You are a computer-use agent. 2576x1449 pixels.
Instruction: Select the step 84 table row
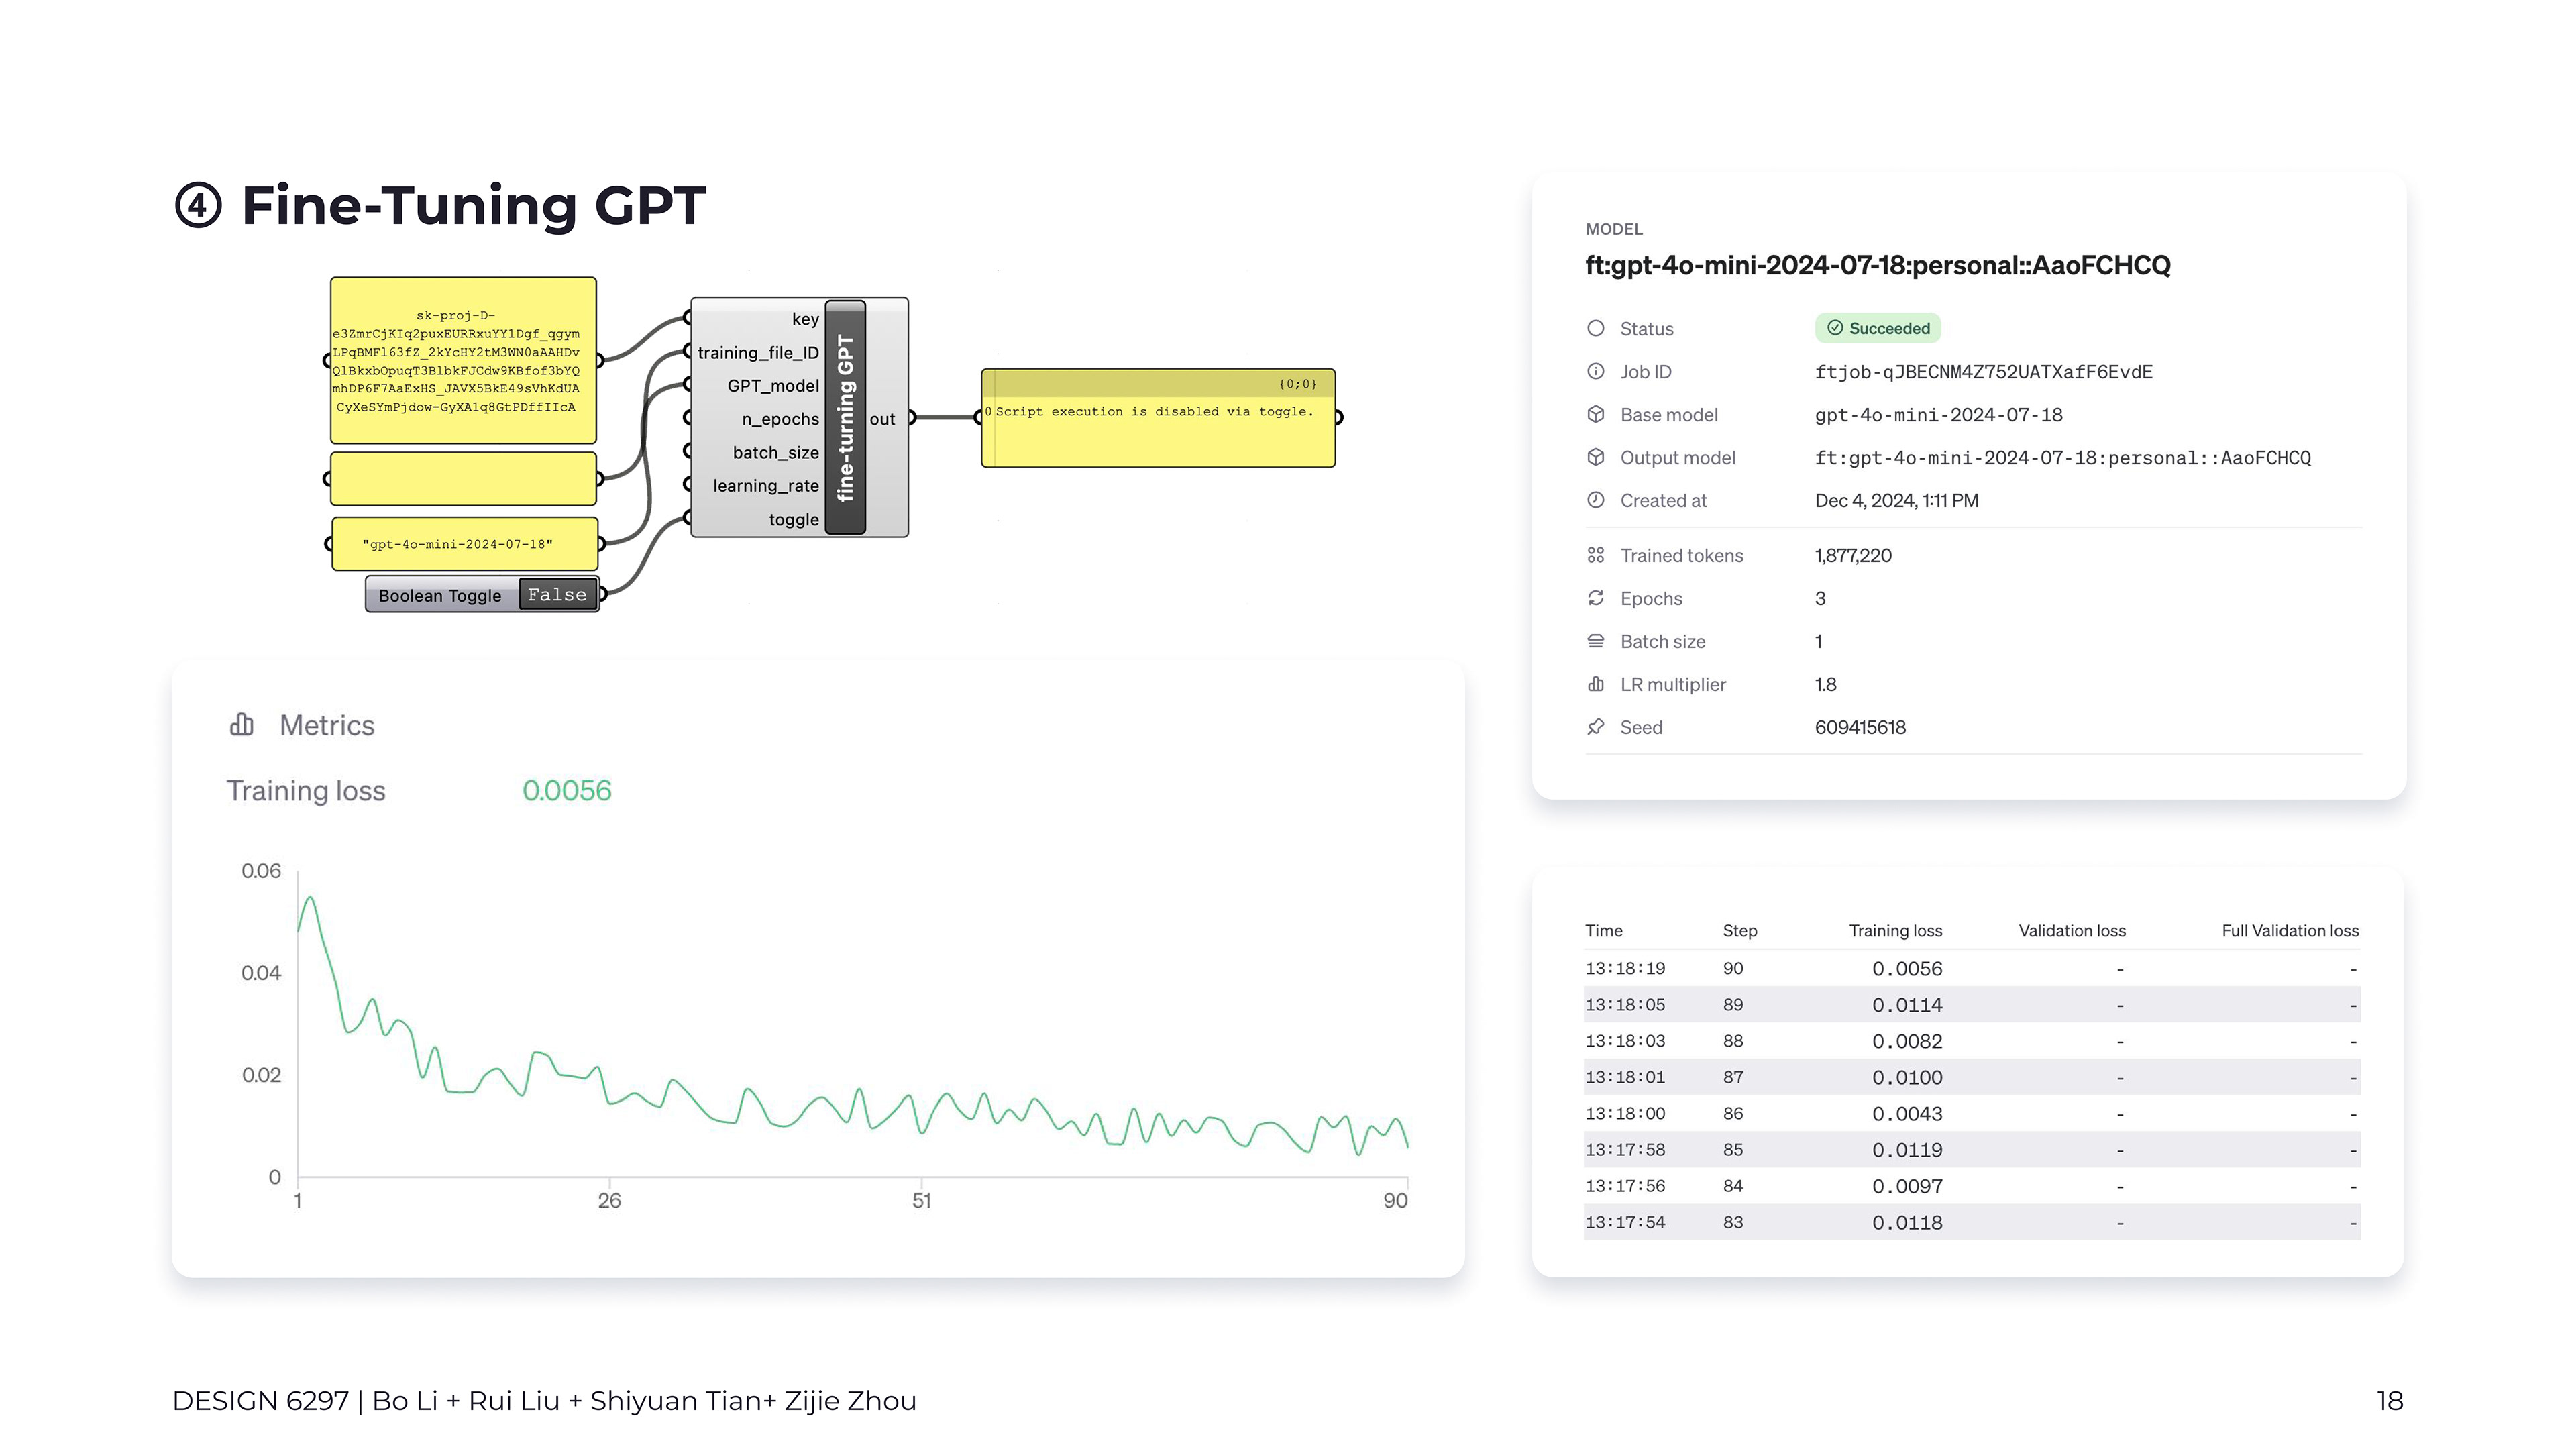coord(1972,1186)
